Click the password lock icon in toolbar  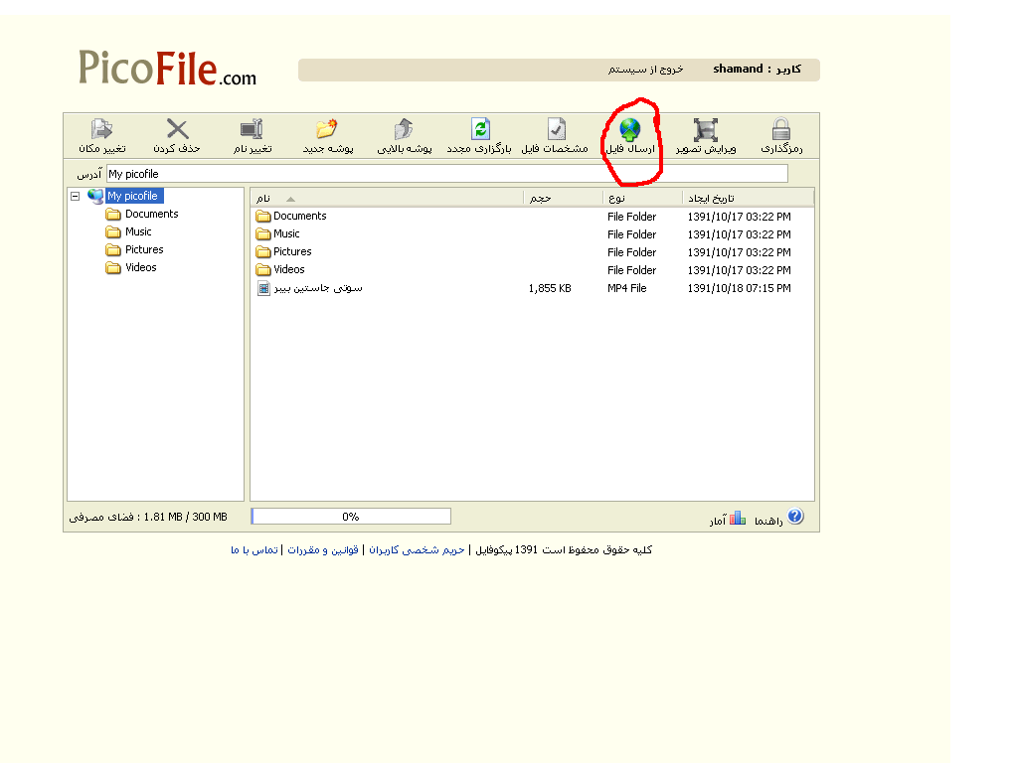[x=781, y=129]
